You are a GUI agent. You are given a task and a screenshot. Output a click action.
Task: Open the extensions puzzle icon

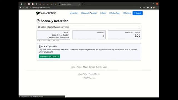[x=148, y=8]
